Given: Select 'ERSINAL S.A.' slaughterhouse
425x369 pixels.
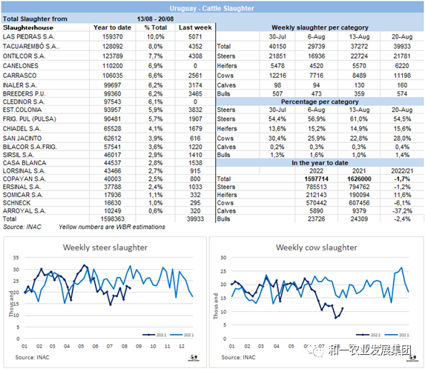Looking at the screenshot, I should [22, 187].
